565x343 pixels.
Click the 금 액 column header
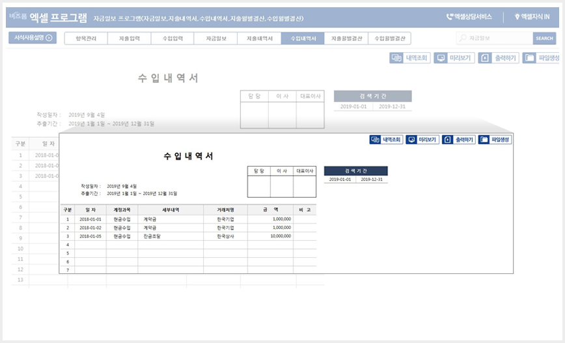coord(270,210)
